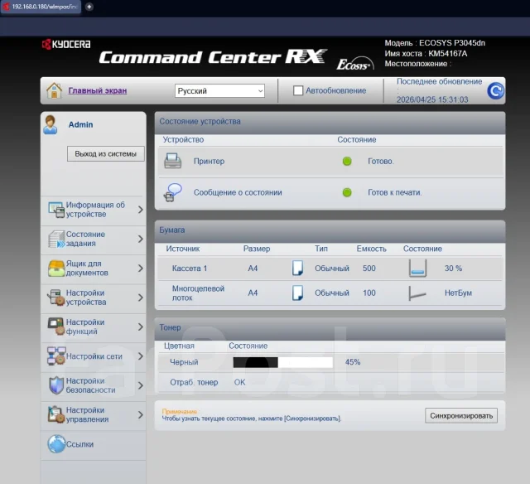The width and height of the screenshot is (530, 484).
Task: Open Настройки сети menu item
Action: 94,356
